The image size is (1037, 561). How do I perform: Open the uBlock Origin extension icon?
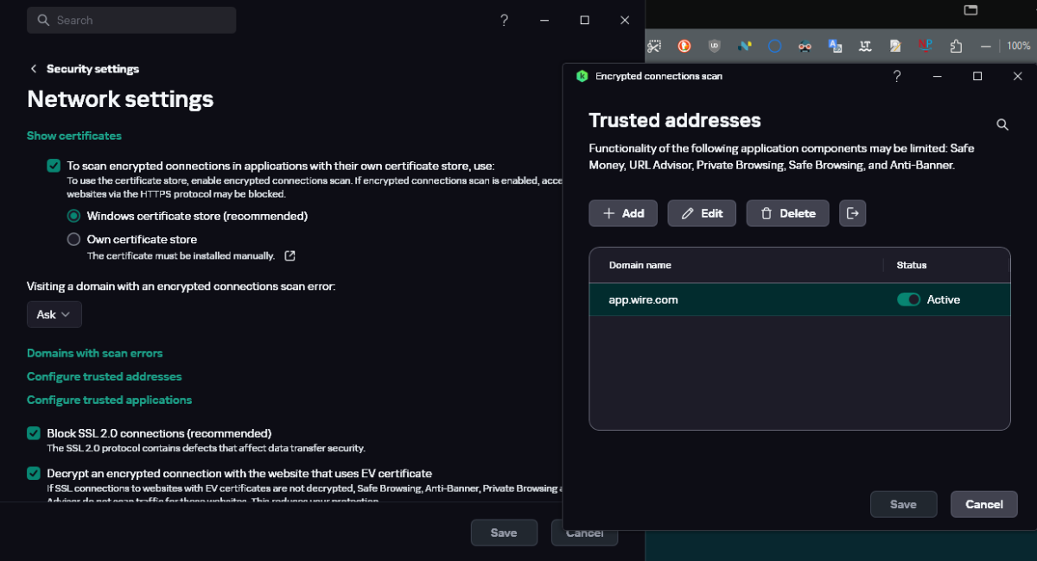click(715, 46)
